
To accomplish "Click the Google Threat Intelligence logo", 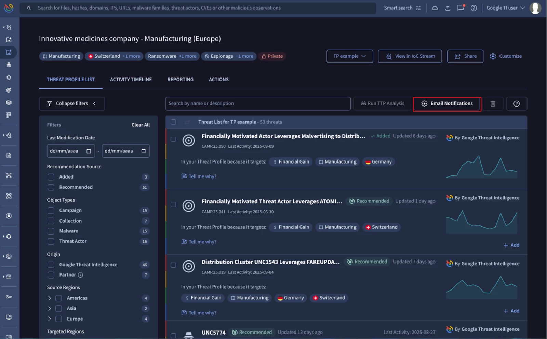I will click(x=9, y=8).
